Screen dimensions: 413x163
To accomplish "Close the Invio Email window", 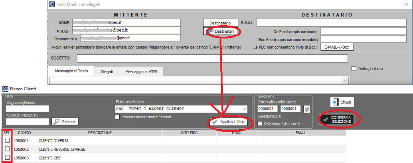I will (x=406, y=4).
